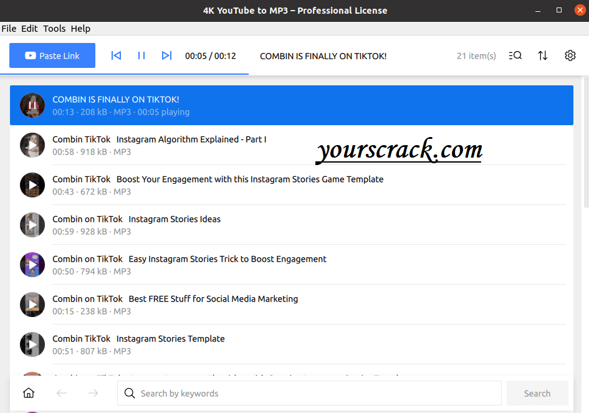The image size is (589, 413).
Task: Click the Search button
Action: coord(537,393)
